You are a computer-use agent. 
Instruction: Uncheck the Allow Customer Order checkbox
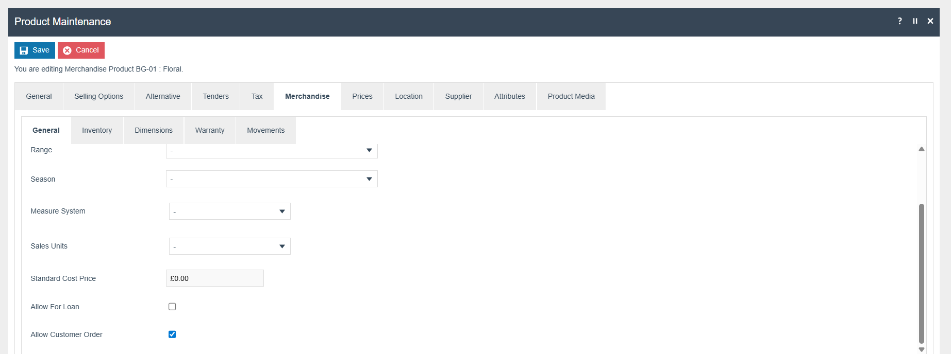(x=172, y=334)
